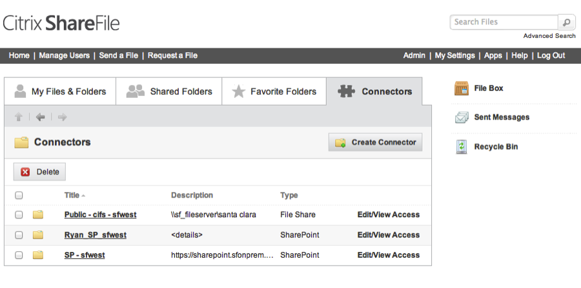Click the Recycle Bin icon
581x288 pixels.
tap(461, 147)
